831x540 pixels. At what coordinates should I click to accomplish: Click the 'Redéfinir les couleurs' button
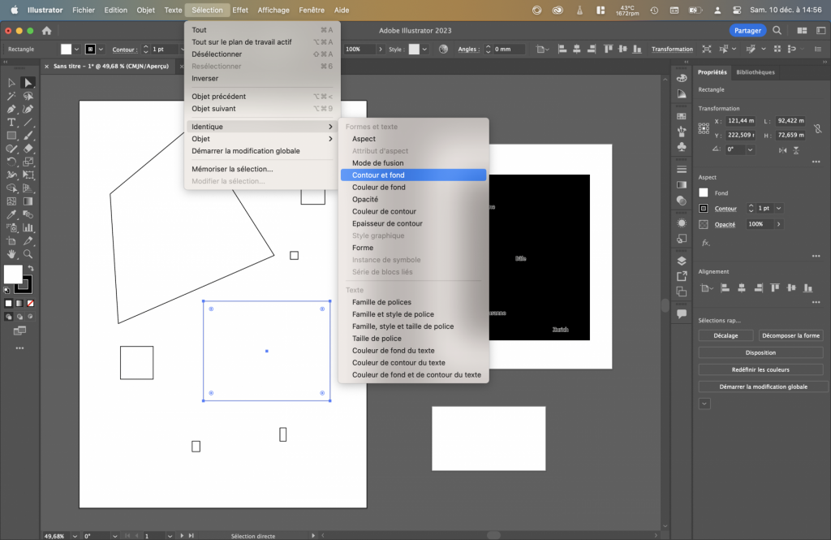760,369
